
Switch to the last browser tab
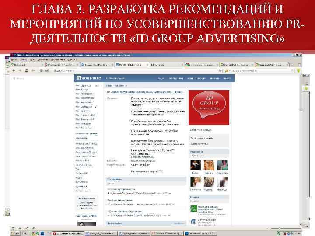272,65
